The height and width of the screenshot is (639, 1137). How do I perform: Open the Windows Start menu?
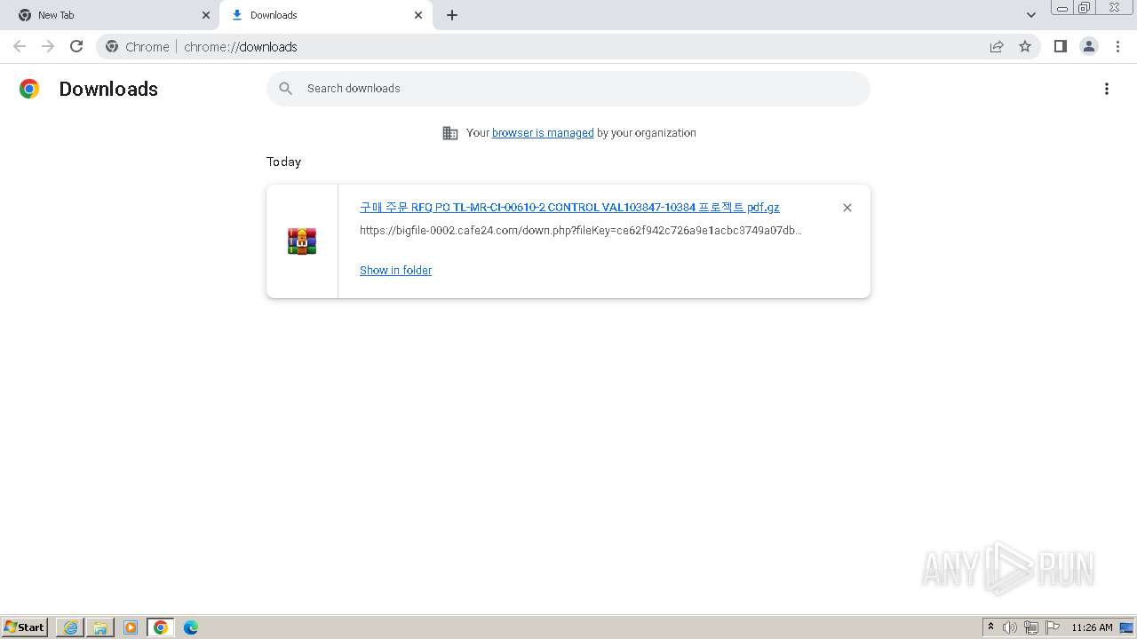pyautogui.click(x=25, y=627)
